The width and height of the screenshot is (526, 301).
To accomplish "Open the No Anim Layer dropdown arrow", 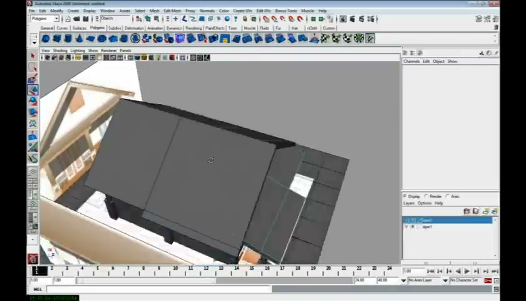I will [x=403, y=280].
